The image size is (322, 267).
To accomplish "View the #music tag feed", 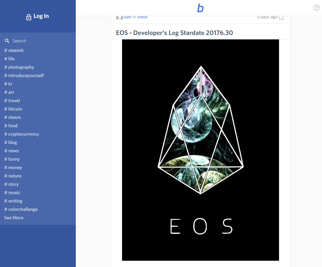I will (12, 193).
